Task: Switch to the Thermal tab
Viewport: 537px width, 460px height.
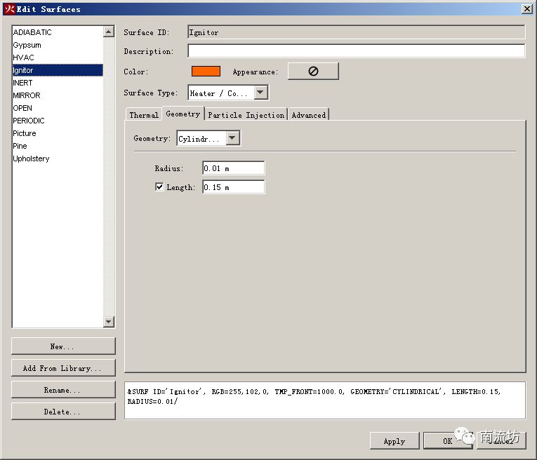Action: (143, 114)
